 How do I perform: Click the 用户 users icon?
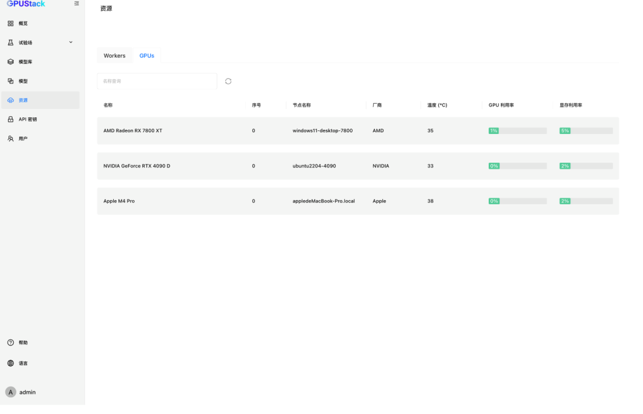11,139
